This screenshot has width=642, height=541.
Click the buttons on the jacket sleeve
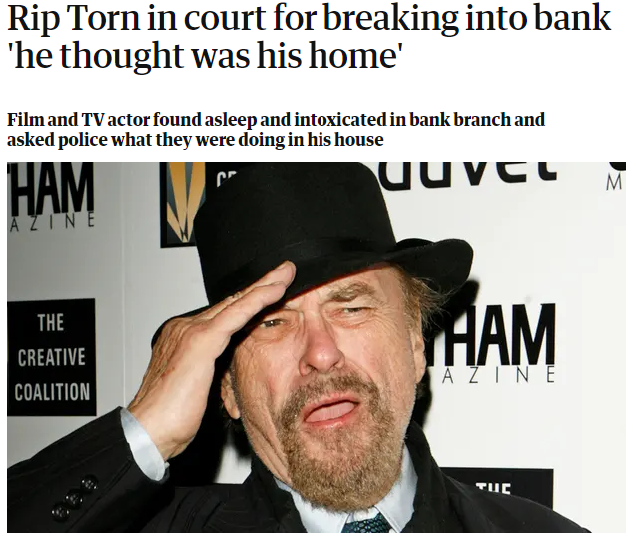point(73,497)
